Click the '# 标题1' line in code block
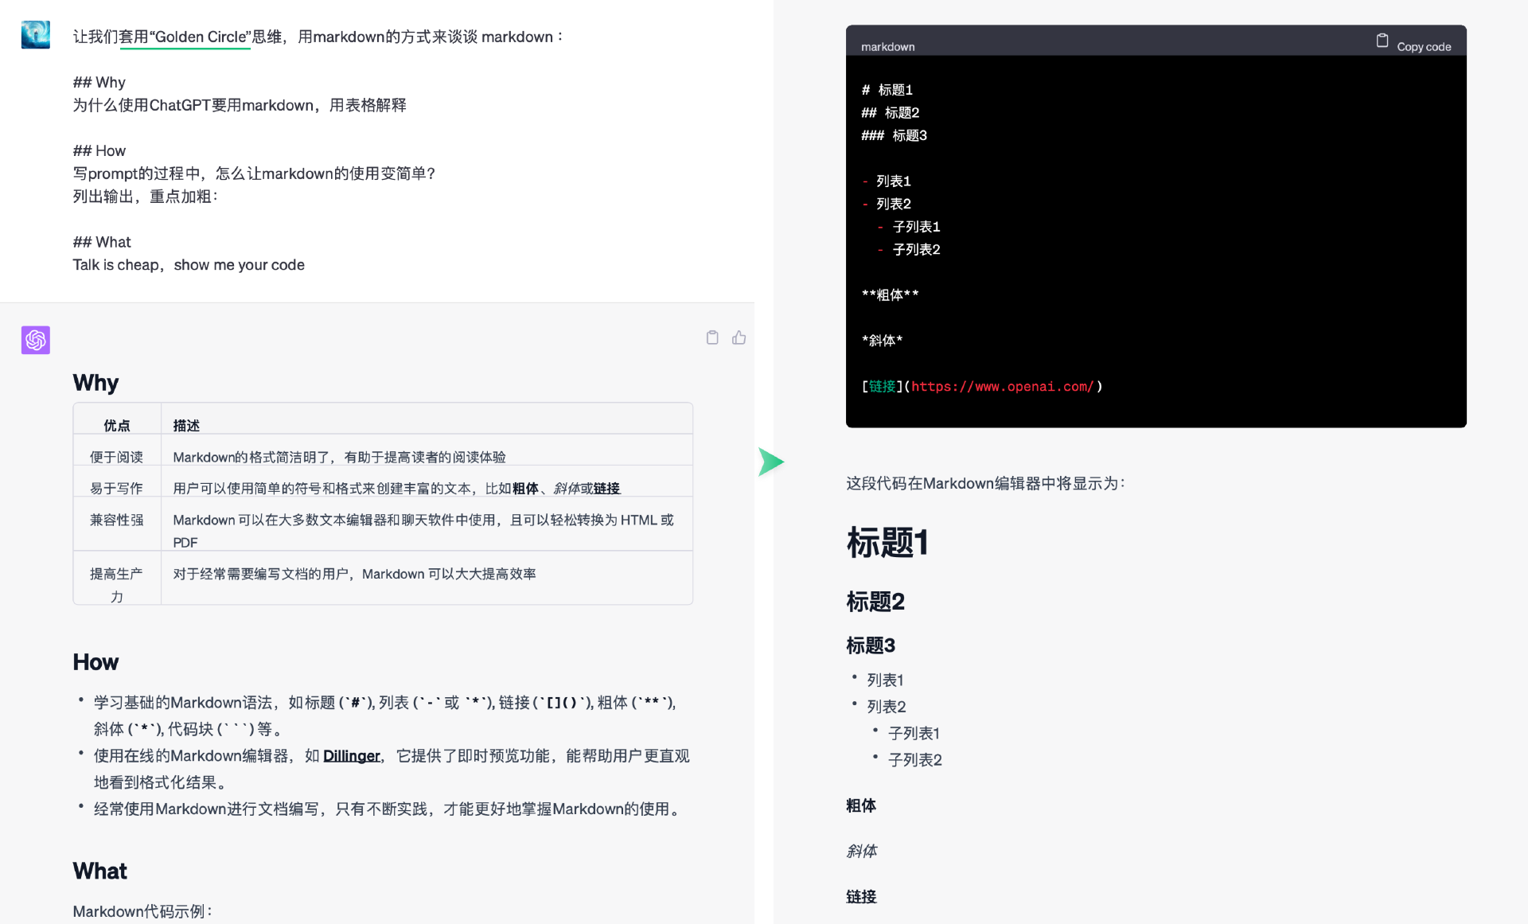This screenshot has width=1528, height=924. pyautogui.click(x=887, y=90)
